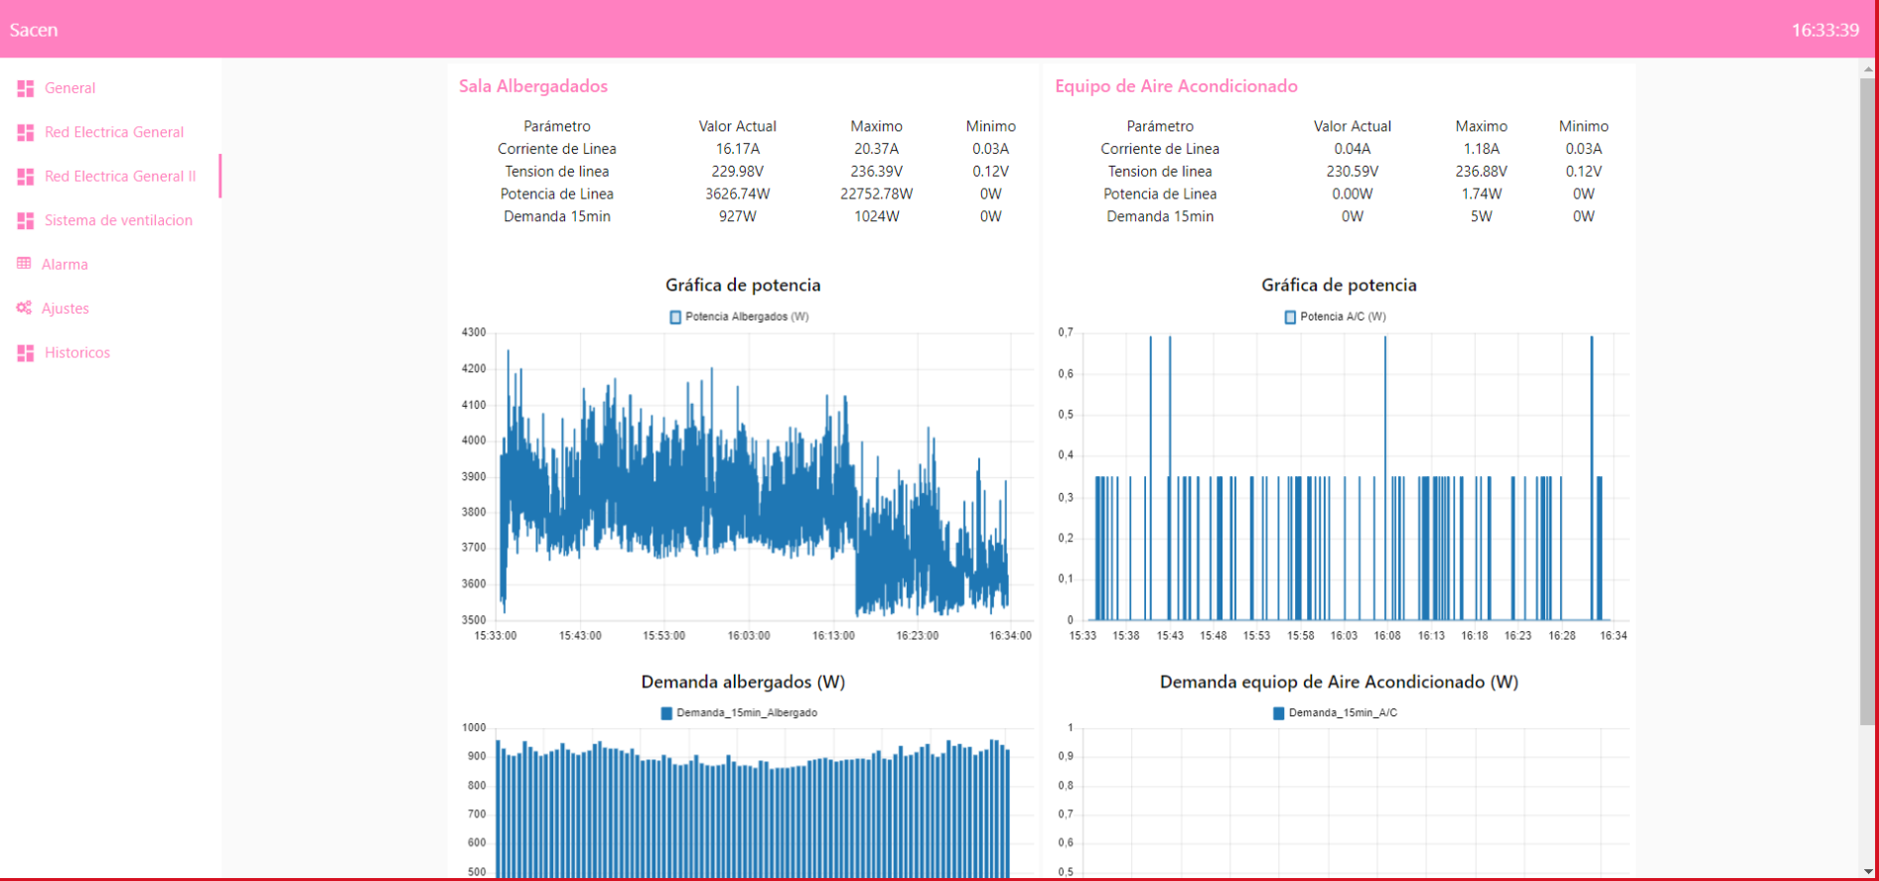
Task: Select maximum demand 1024W
Action: pos(876,216)
